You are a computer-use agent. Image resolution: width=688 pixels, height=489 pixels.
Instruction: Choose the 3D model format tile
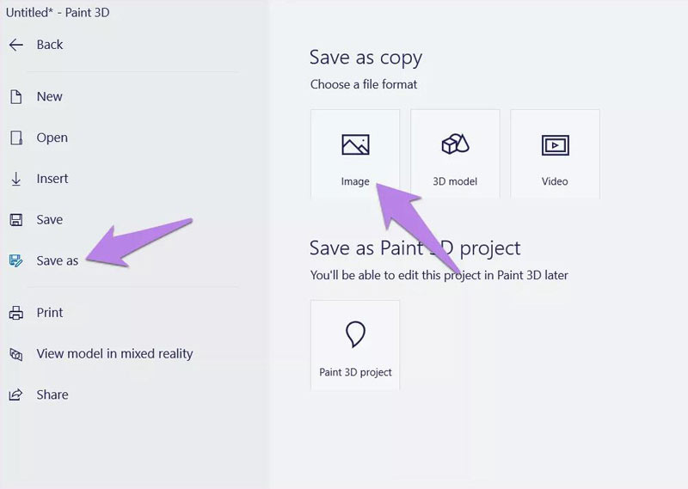[x=455, y=155]
